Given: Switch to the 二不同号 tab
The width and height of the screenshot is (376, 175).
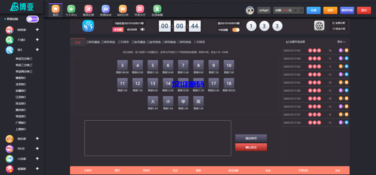Looking at the screenshot, I should pos(199,42).
